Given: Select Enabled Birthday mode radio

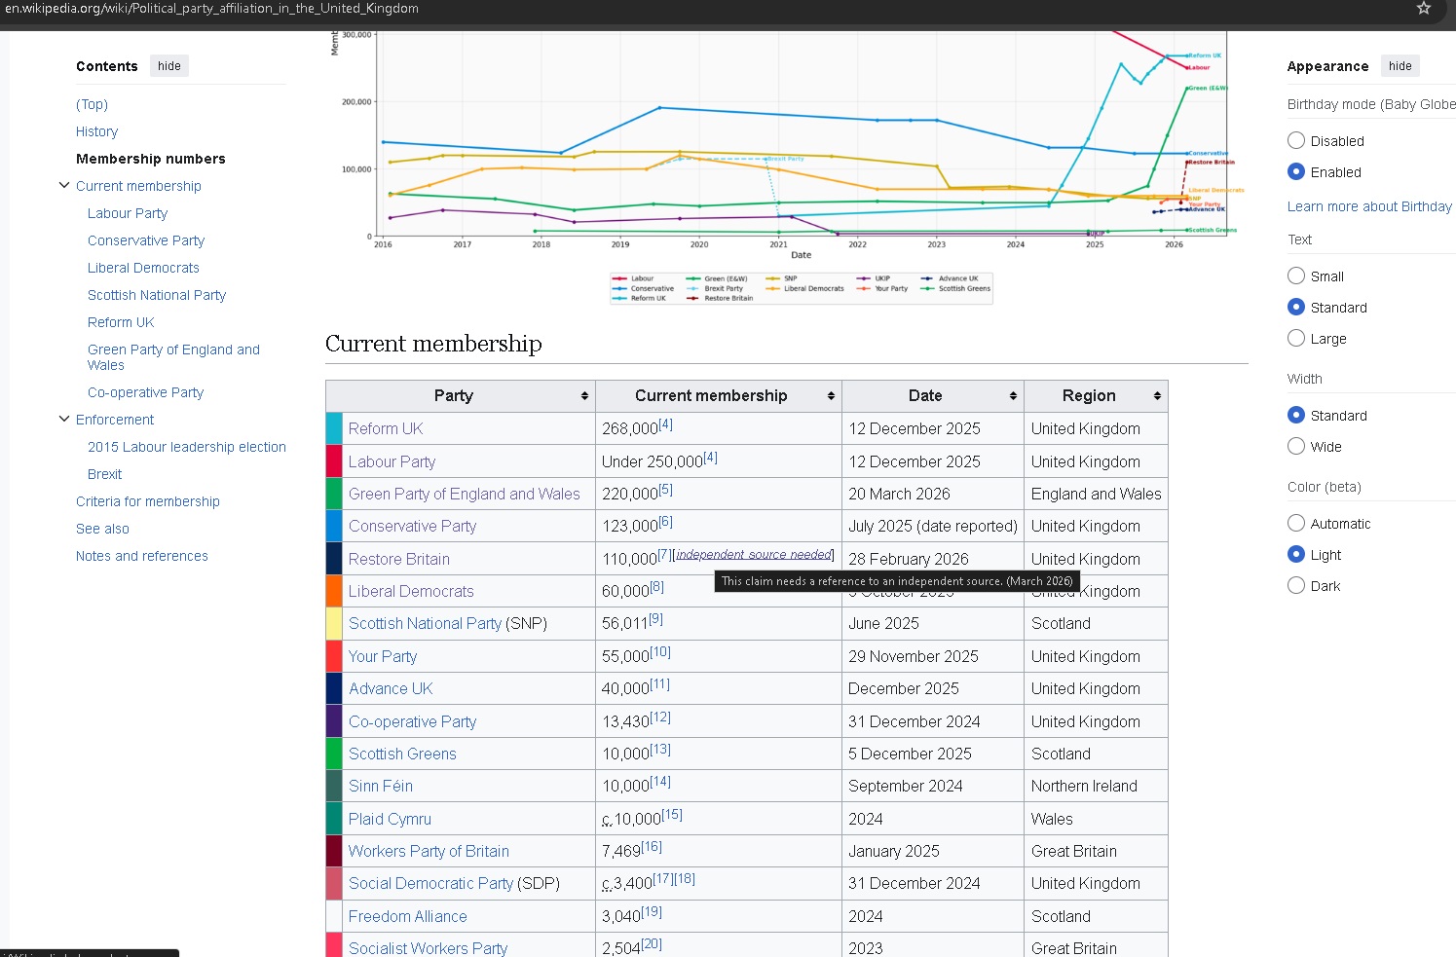Looking at the screenshot, I should [1296, 171].
